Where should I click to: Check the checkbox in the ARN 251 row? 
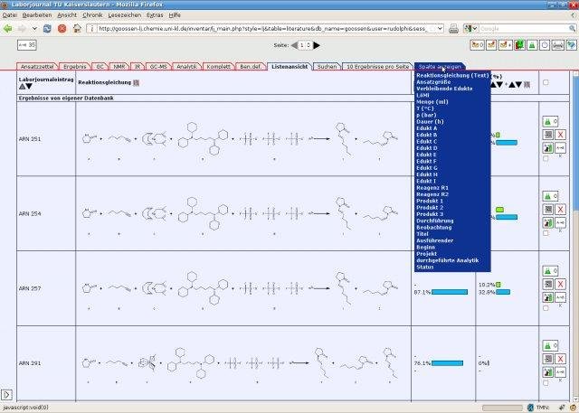tap(544, 159)
